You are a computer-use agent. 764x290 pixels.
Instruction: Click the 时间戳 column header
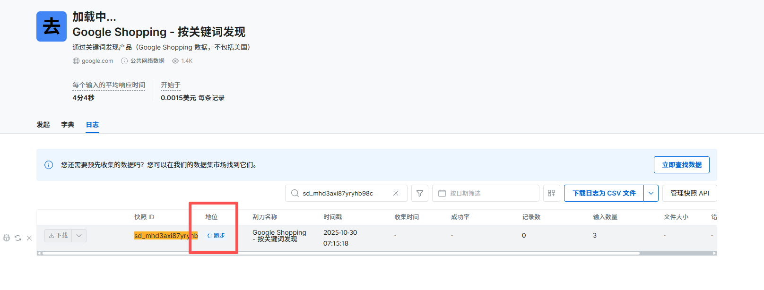333,217
